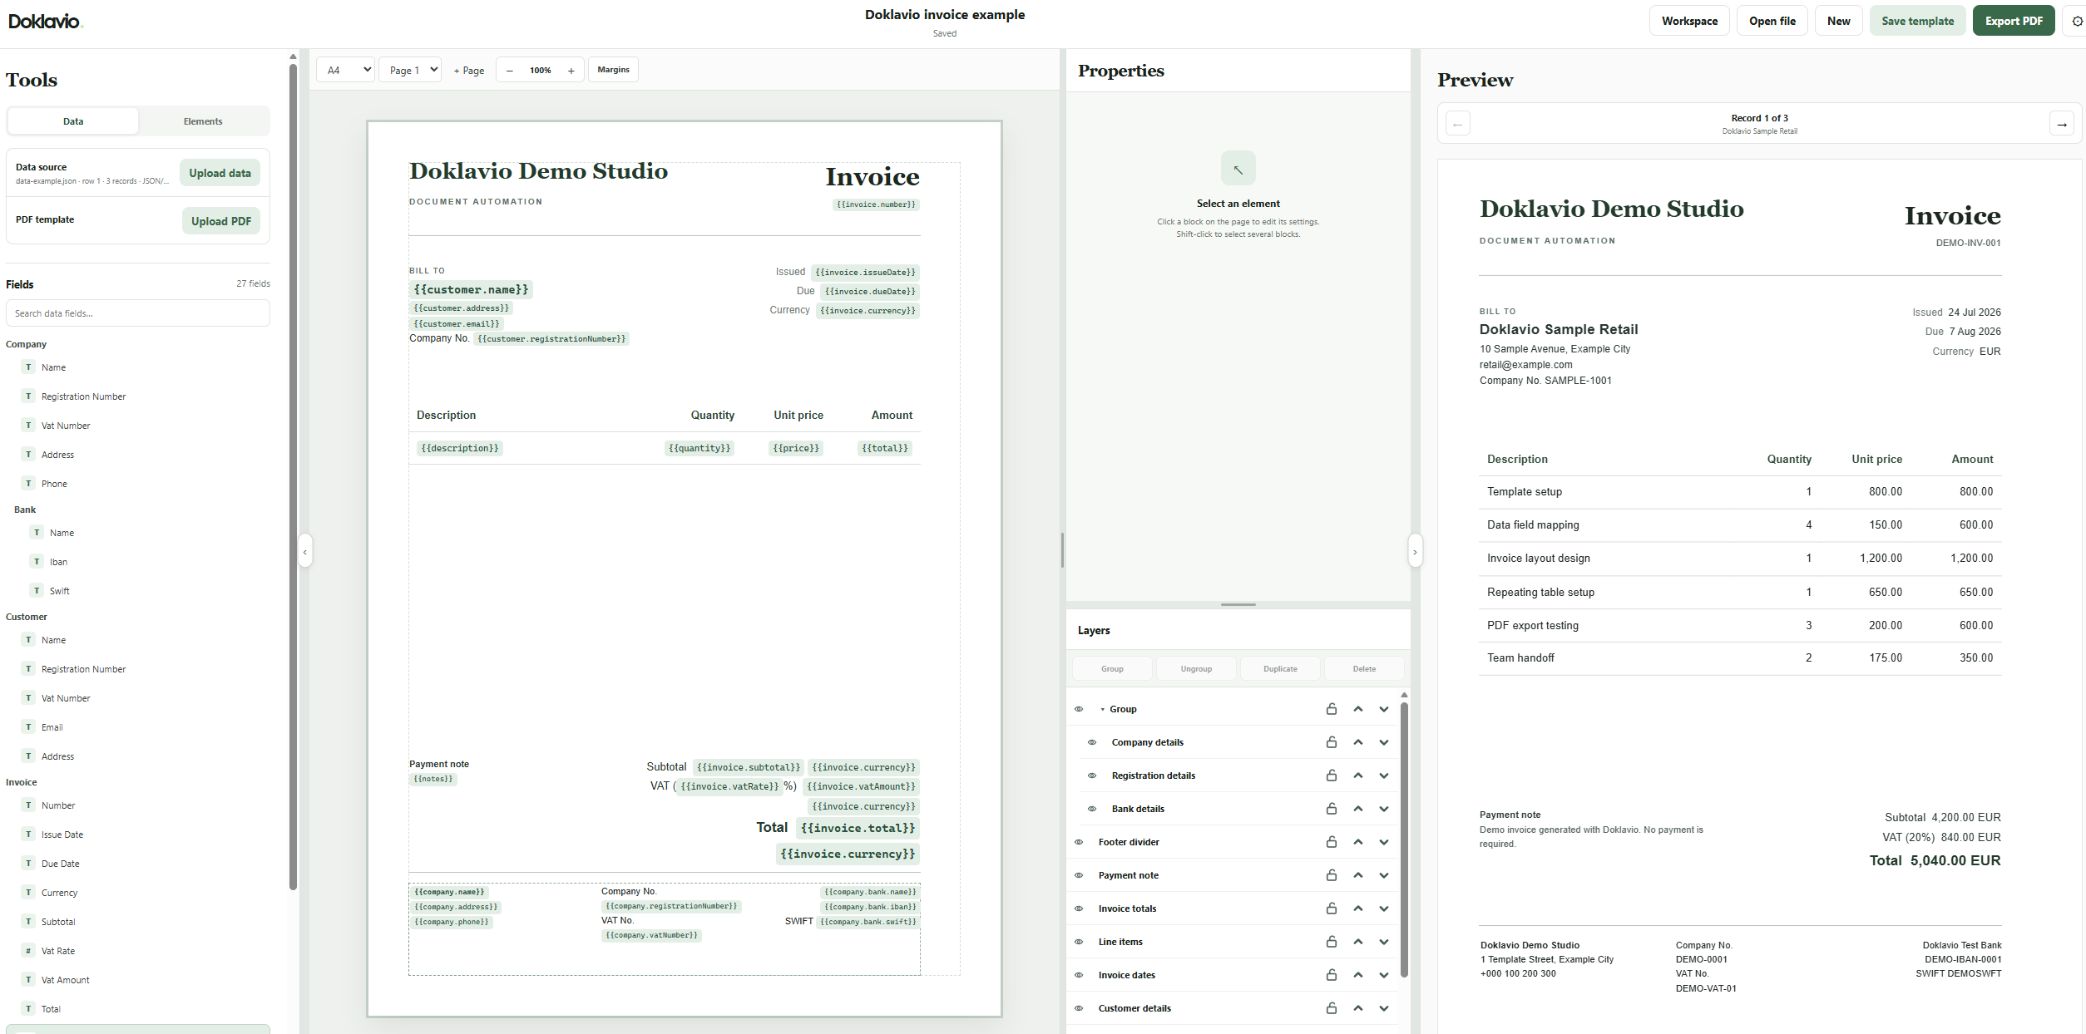Select the Iban field under Bank
The image size is (2086, 1034).
click(x=58, y=562)
